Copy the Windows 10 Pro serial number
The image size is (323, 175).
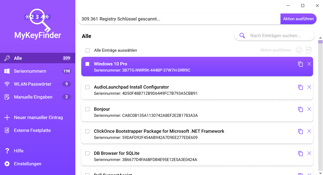point(300,64)
